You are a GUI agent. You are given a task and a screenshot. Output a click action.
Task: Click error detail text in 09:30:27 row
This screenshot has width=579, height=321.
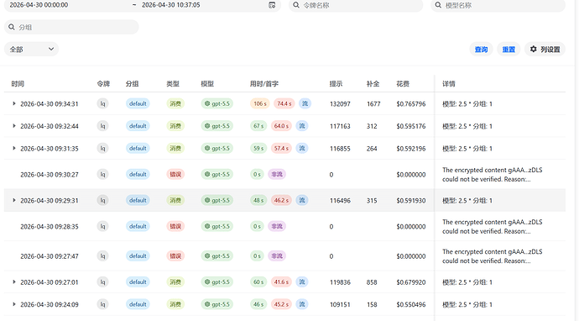point(493,175)
